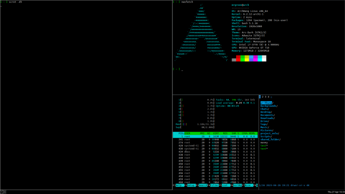The width and height of the screenshot is (345, 194).
Task: Select htop process row PID 428
Action: click(x=215, y=145)
